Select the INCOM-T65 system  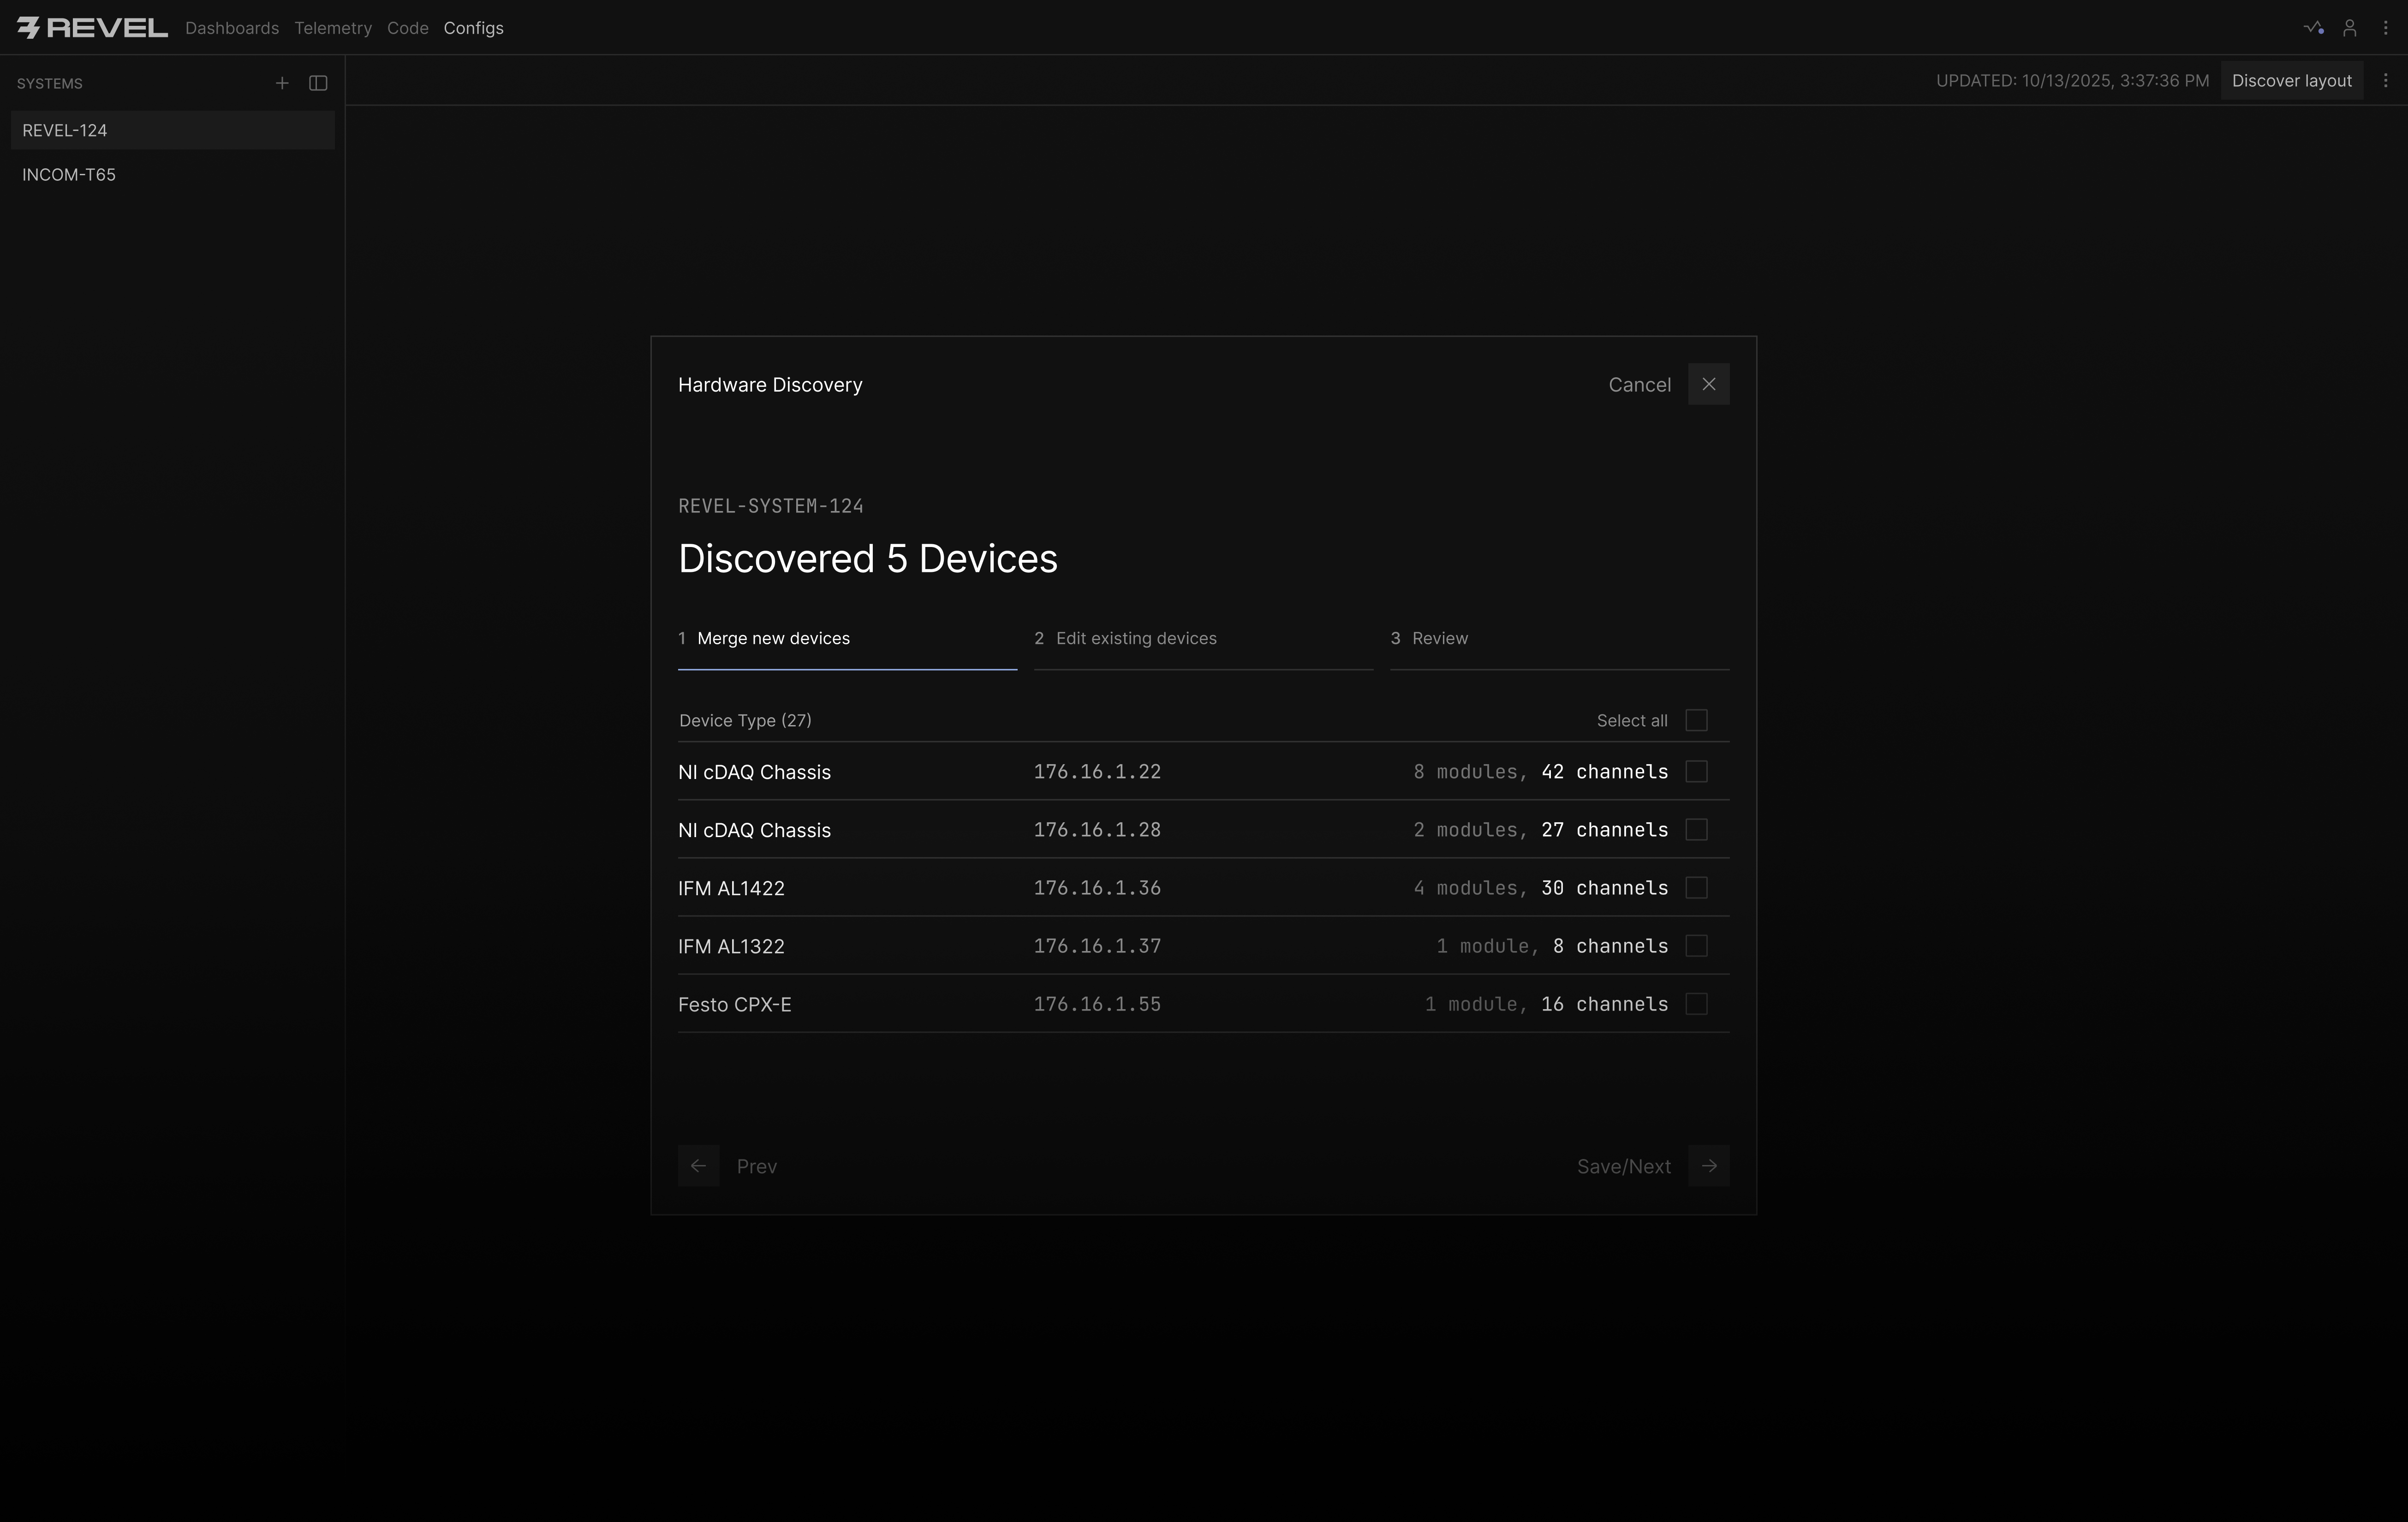(69, 175)
